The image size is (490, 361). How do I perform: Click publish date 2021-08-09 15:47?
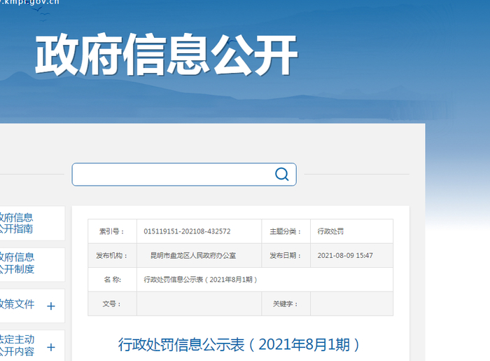point(345,256)
